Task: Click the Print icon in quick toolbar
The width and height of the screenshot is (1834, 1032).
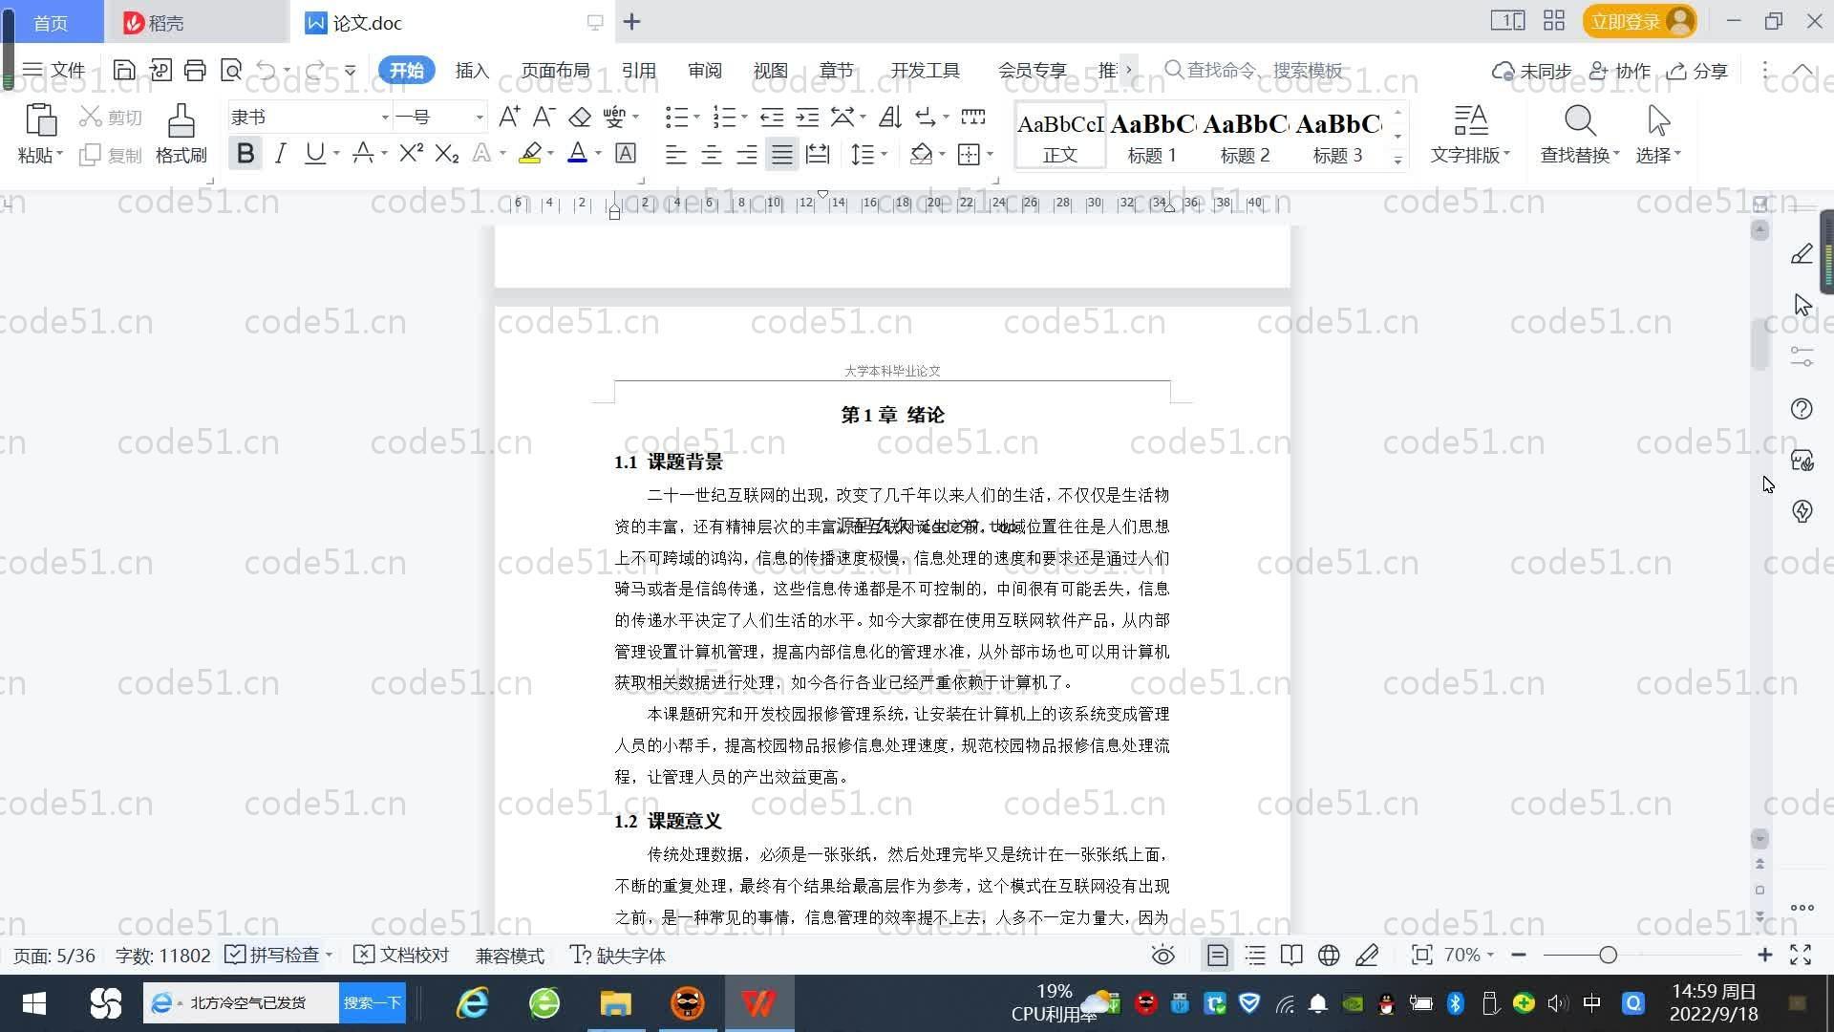Action: click(195, 70)
